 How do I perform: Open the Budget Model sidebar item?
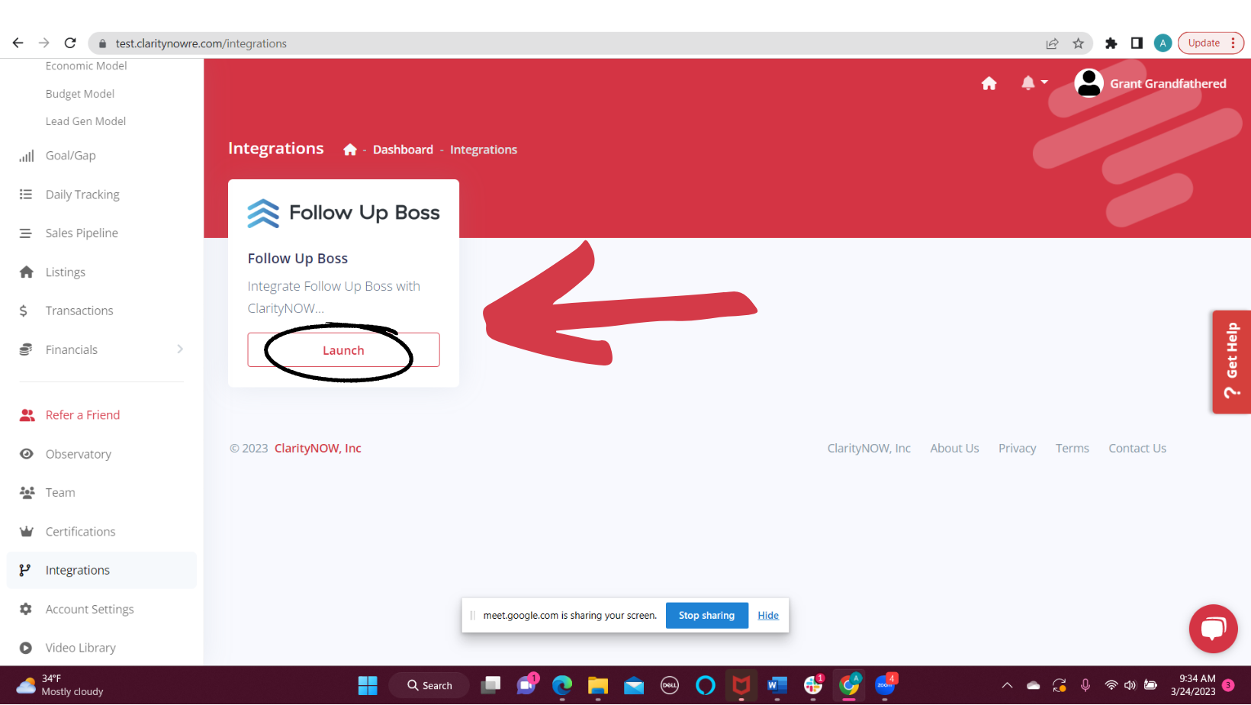tap(80, 94)
